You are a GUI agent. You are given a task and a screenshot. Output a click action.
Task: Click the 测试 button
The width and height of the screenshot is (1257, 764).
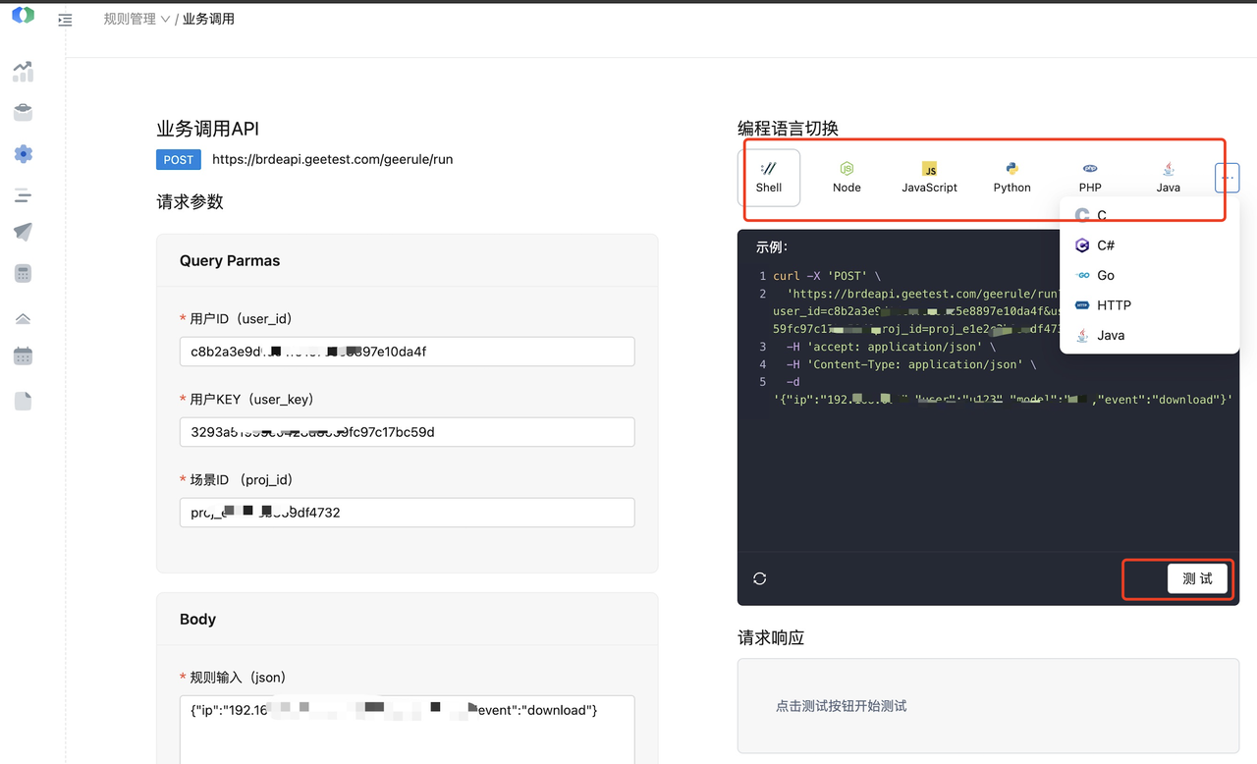1197,578
